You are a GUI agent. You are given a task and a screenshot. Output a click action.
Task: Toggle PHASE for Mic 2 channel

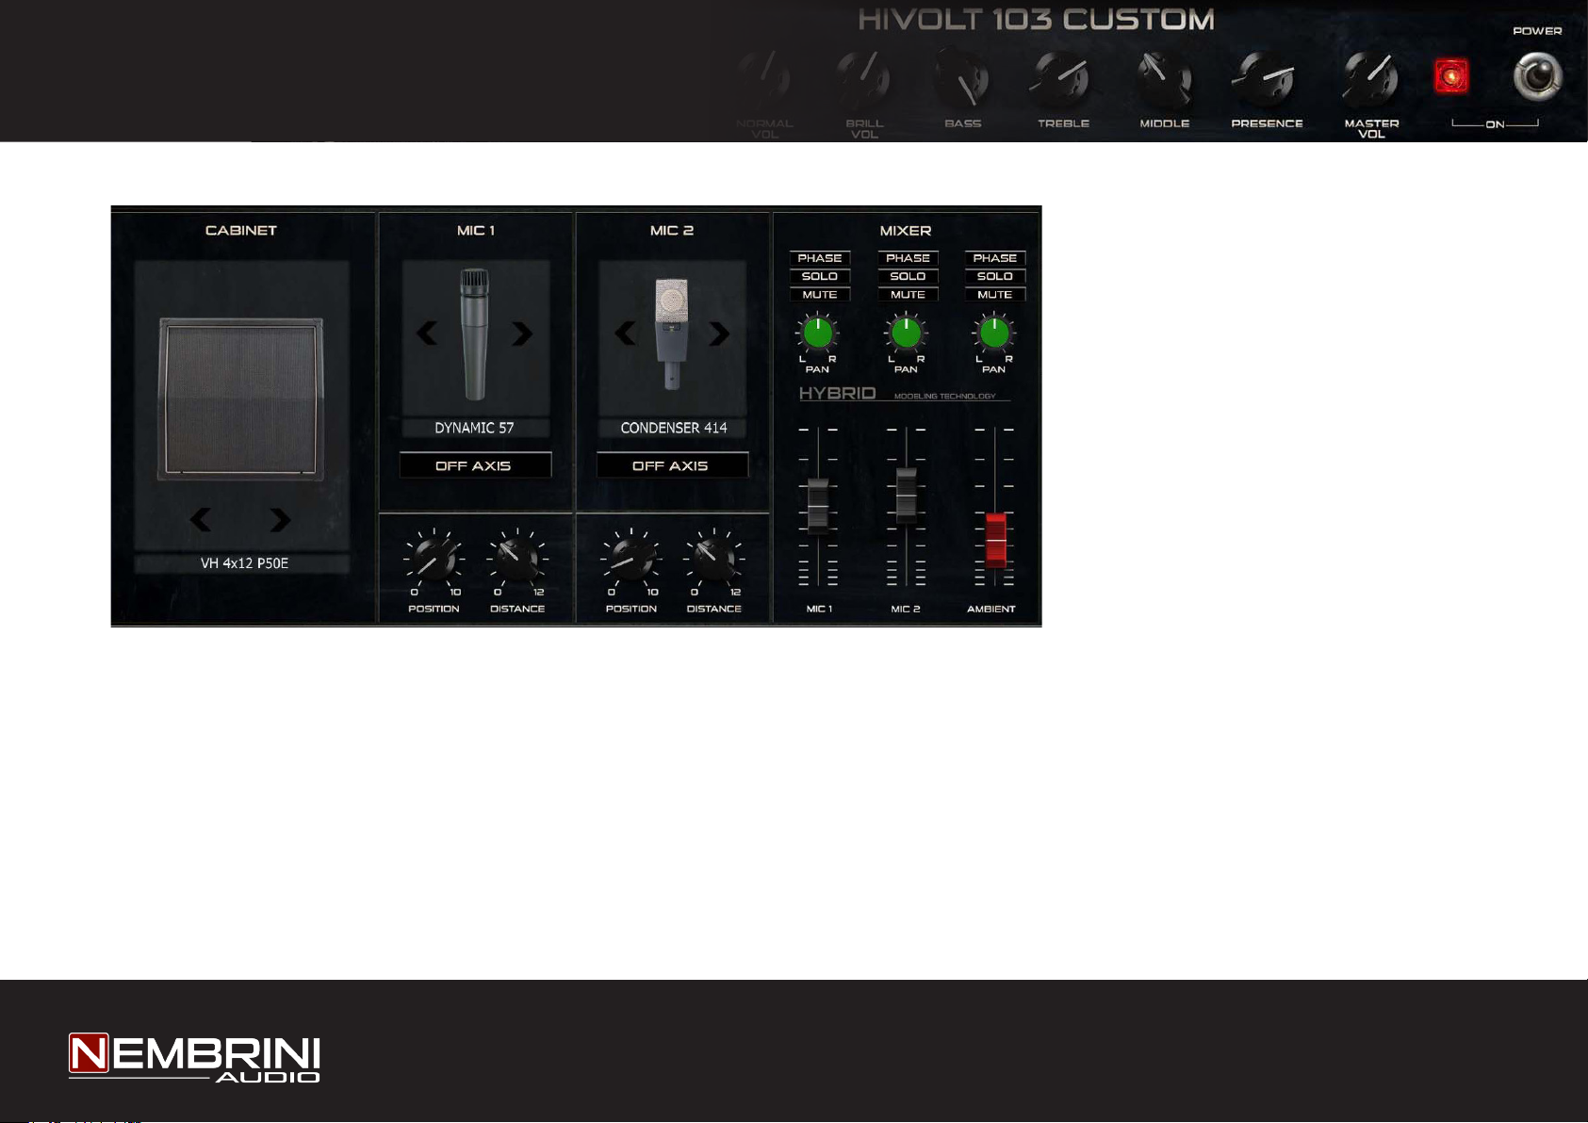pyautogui.click(x=908, y=258)
